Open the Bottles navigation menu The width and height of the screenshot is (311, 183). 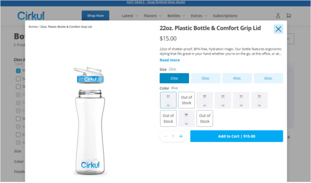pyautogui.click(x=176, y=16)
